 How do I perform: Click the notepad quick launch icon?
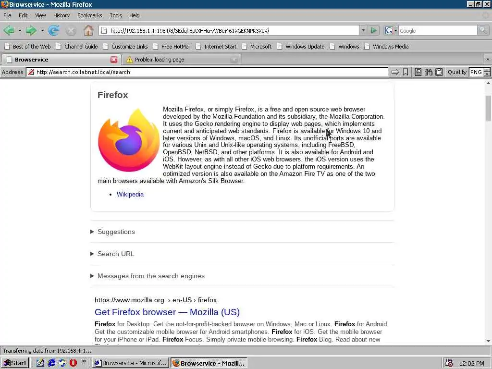[40, 363]
